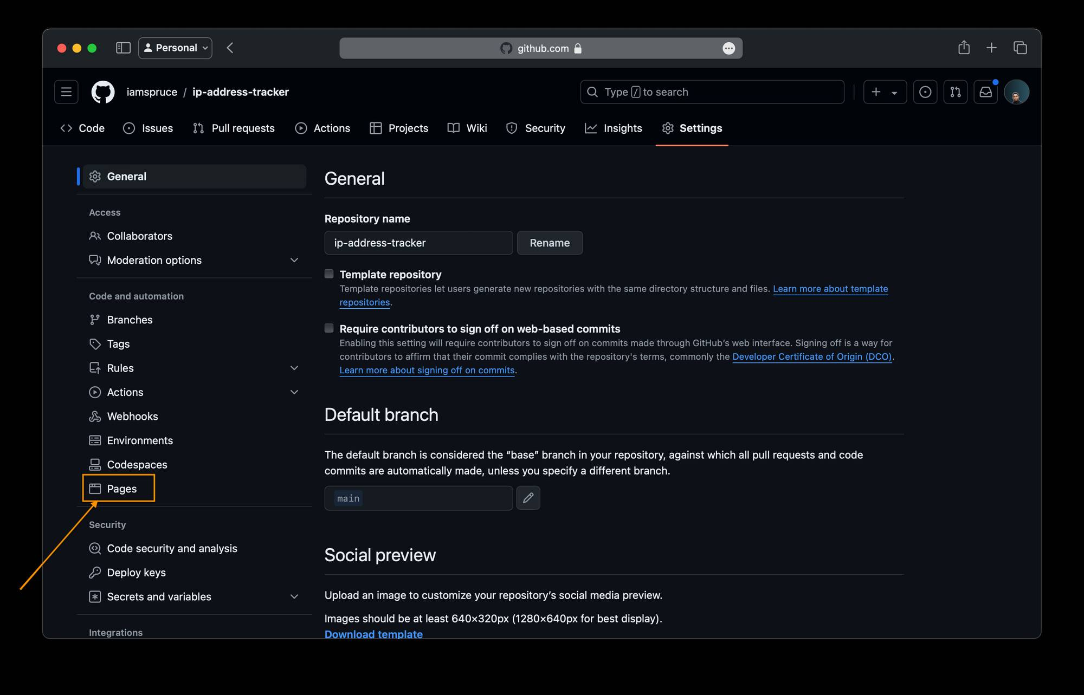Click the Safari share icon
Image resolution: width=1084 pixels, height=695 pixels.
[x=964, y=48]
